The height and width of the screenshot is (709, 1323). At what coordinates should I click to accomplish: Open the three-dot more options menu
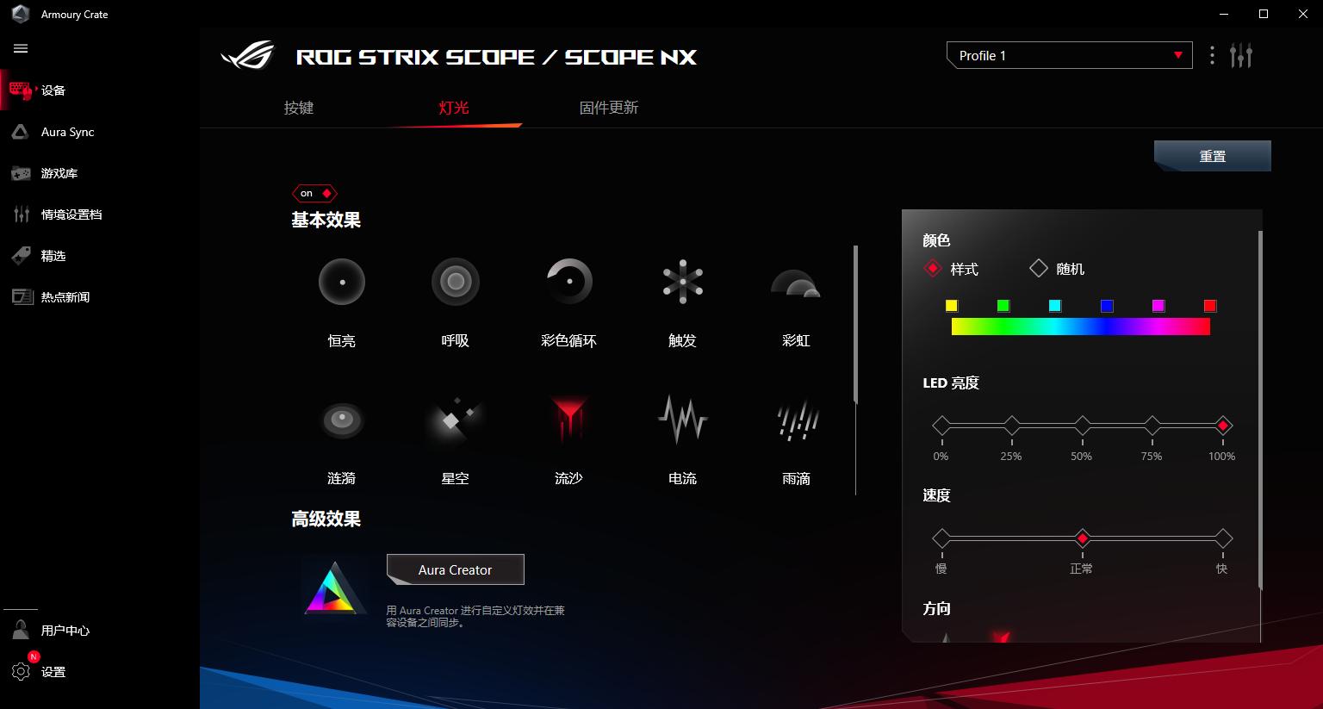coord(1212,55)
